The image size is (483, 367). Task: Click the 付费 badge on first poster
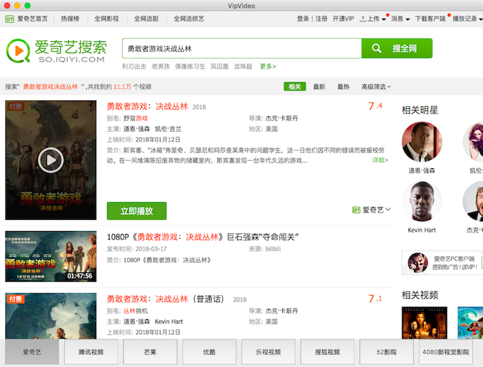tap(15, 106)
